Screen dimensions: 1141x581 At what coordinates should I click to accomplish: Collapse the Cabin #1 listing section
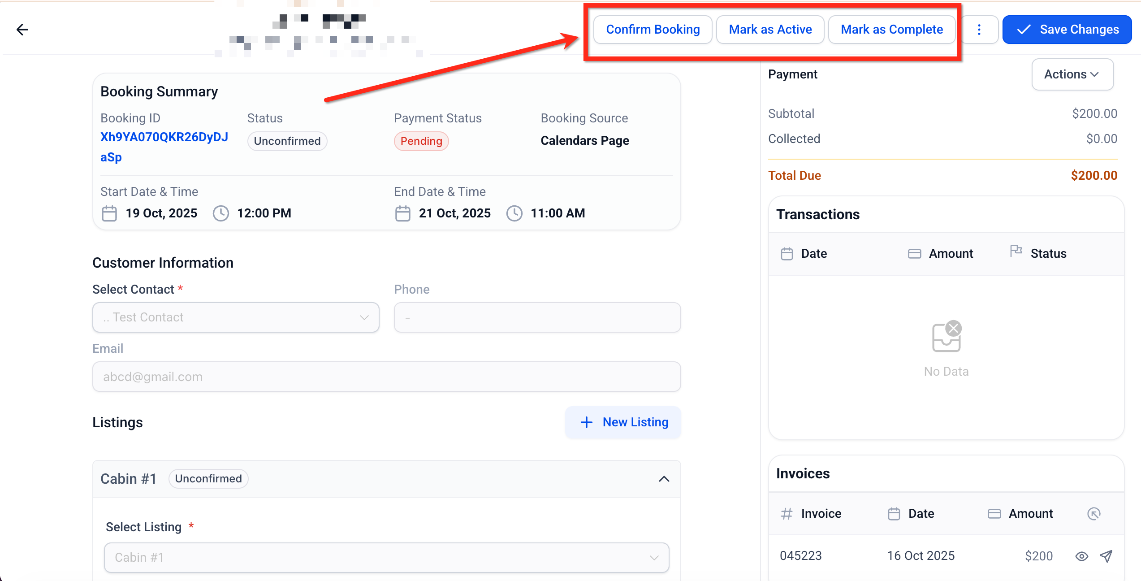click(x=664, y=479)
